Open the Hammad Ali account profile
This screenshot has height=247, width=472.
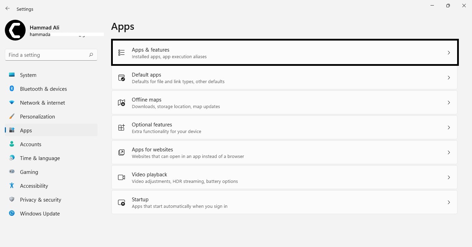click(44, 28)
